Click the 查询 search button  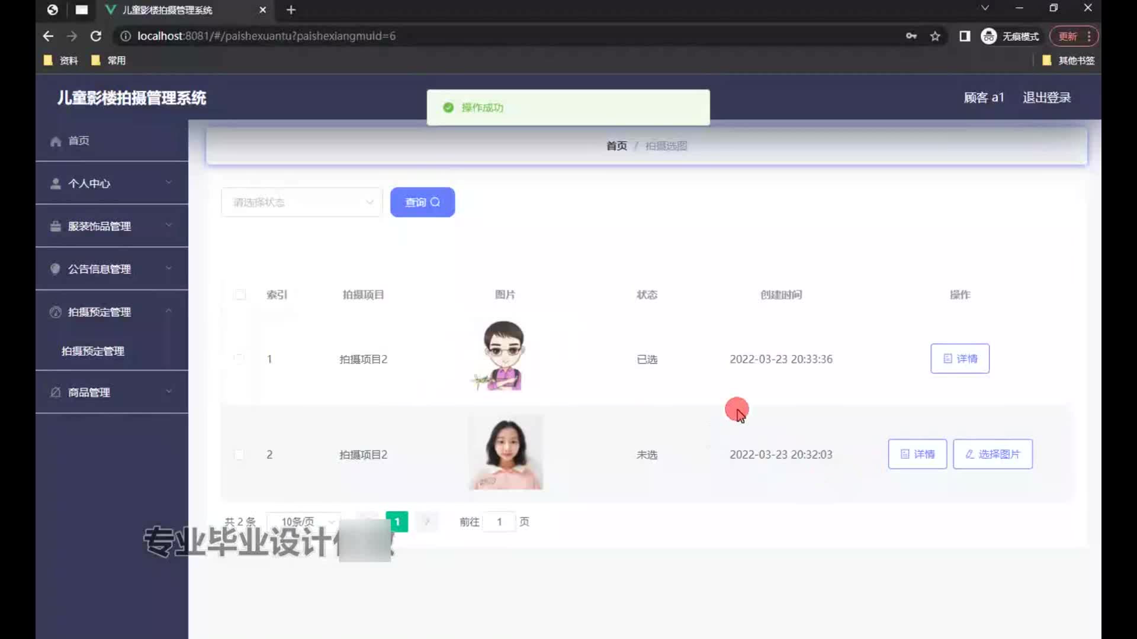[x=422, y=202]
